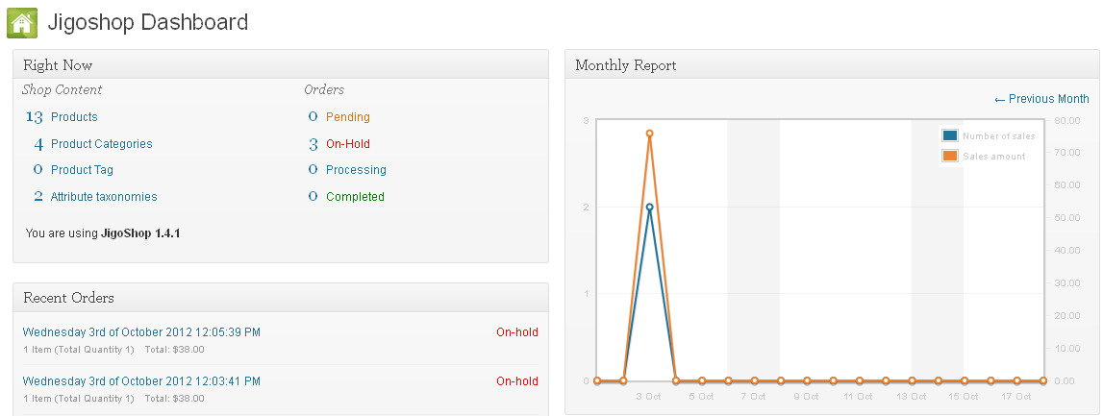Image resolution: width=1103 pixels, height=416 pixels.
Task: Open order placed at 12:03:41 PM
Action: pyautogui.click(x=141, y=381)
